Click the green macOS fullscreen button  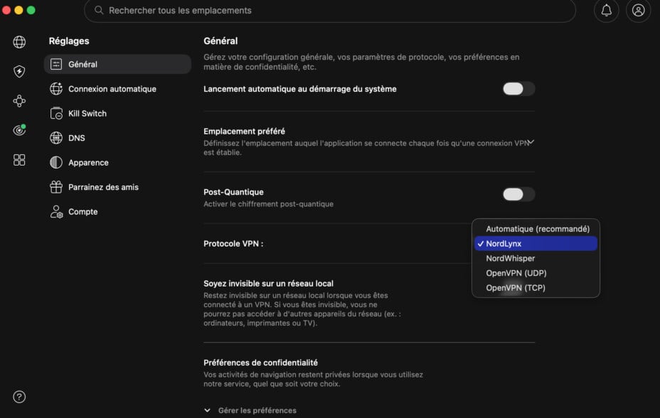[x=31, y=10]
